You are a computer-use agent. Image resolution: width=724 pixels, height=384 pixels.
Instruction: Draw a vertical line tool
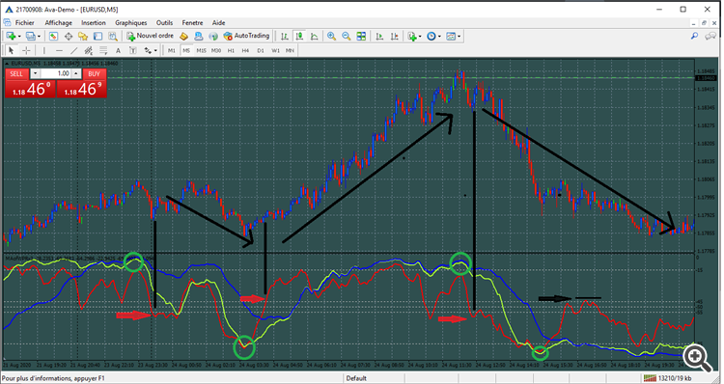44,50
